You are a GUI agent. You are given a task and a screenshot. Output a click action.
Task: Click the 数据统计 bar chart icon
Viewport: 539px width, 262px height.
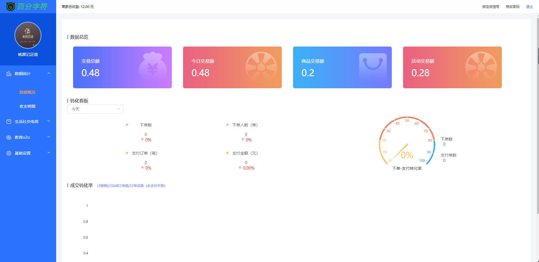(9, 74)
